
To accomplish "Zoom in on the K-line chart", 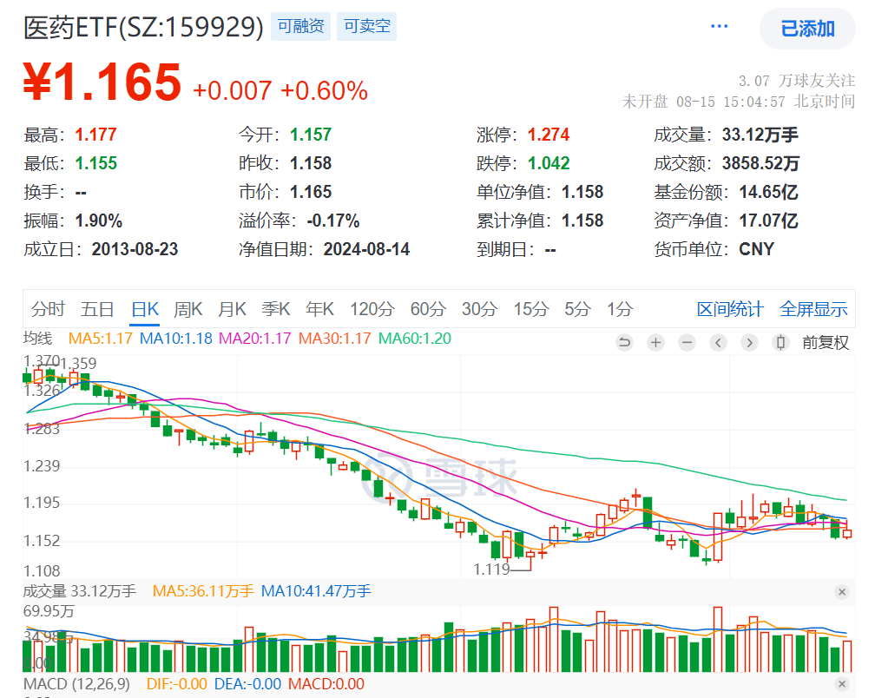I will point(655,342).
